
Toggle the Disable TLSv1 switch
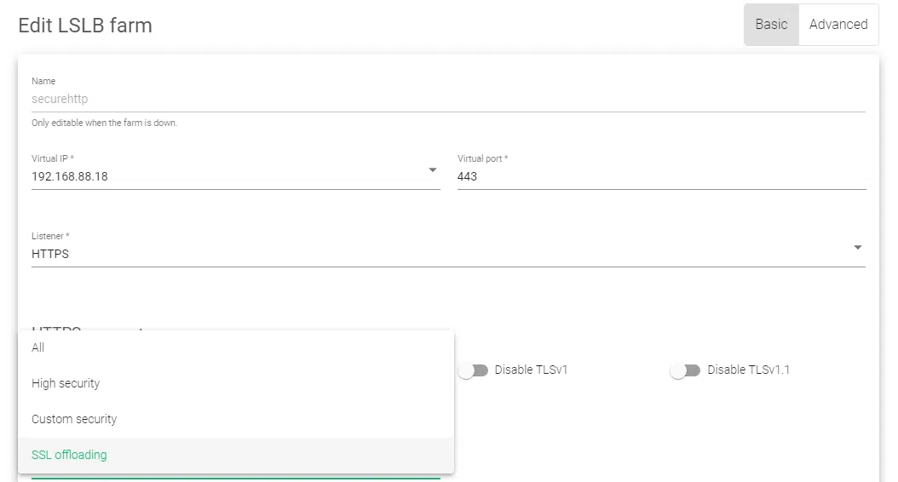(x=473, y=370)
